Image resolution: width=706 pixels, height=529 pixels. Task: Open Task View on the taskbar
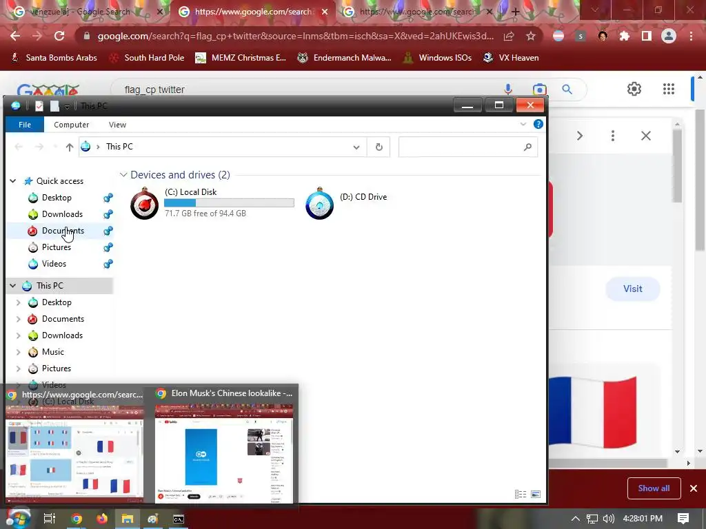[50, 519]
